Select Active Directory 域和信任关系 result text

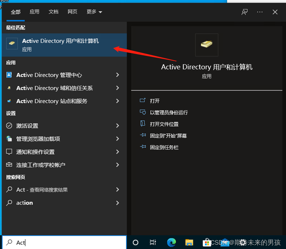click(55, 88)
